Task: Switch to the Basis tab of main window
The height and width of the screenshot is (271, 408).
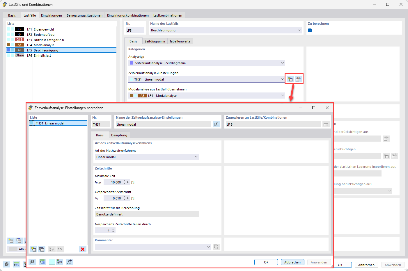Action: tap(12, 15)
